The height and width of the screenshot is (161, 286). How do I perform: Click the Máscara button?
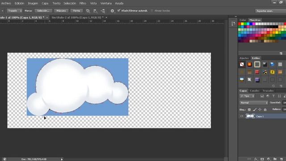pos(61,11)
